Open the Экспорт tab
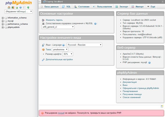 click(122, 7)
